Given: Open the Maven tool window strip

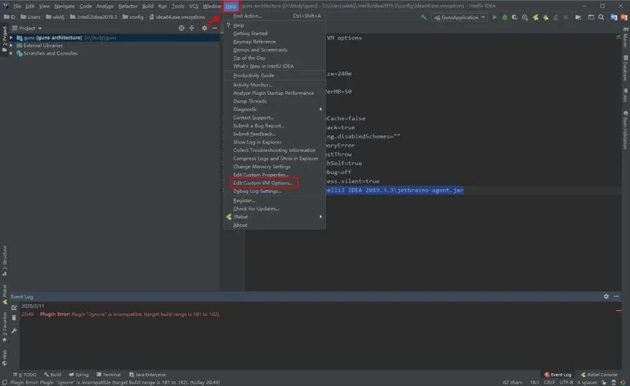Looking at the screenshot, I should pyautogui.click(x=625, y=37).
